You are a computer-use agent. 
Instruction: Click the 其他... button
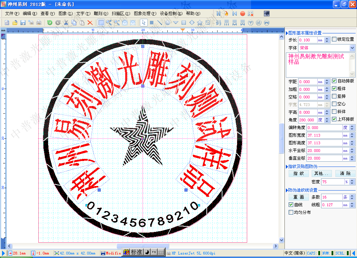tap(321, 174)
